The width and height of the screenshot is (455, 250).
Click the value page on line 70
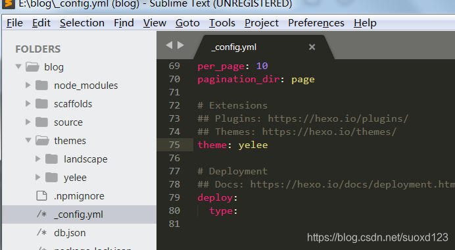click(x=303, y=79)
